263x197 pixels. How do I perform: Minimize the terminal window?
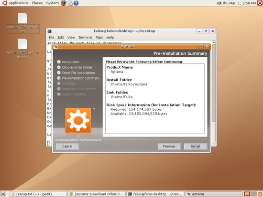pyautogui.click(x=199, y=31)
